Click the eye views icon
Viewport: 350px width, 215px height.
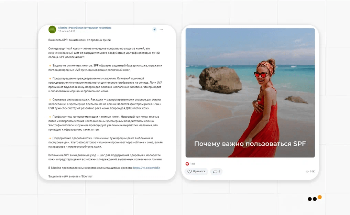307,171
